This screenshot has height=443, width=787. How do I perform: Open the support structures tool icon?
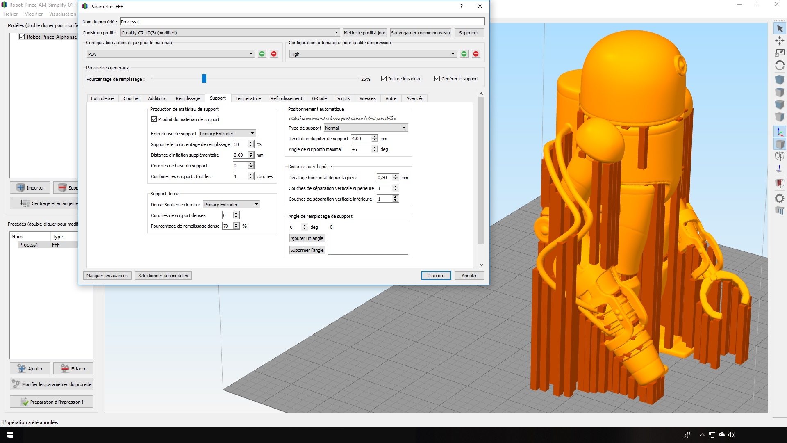pos(780,211)
